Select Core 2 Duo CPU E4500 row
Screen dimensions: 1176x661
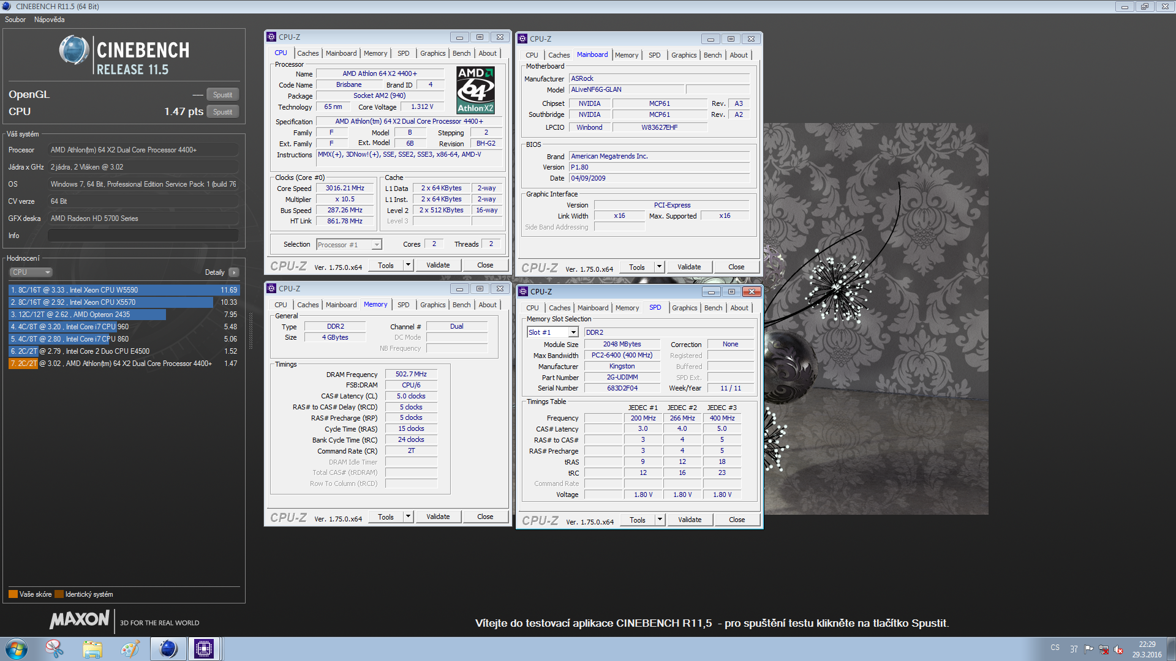[x=124, y=351]
